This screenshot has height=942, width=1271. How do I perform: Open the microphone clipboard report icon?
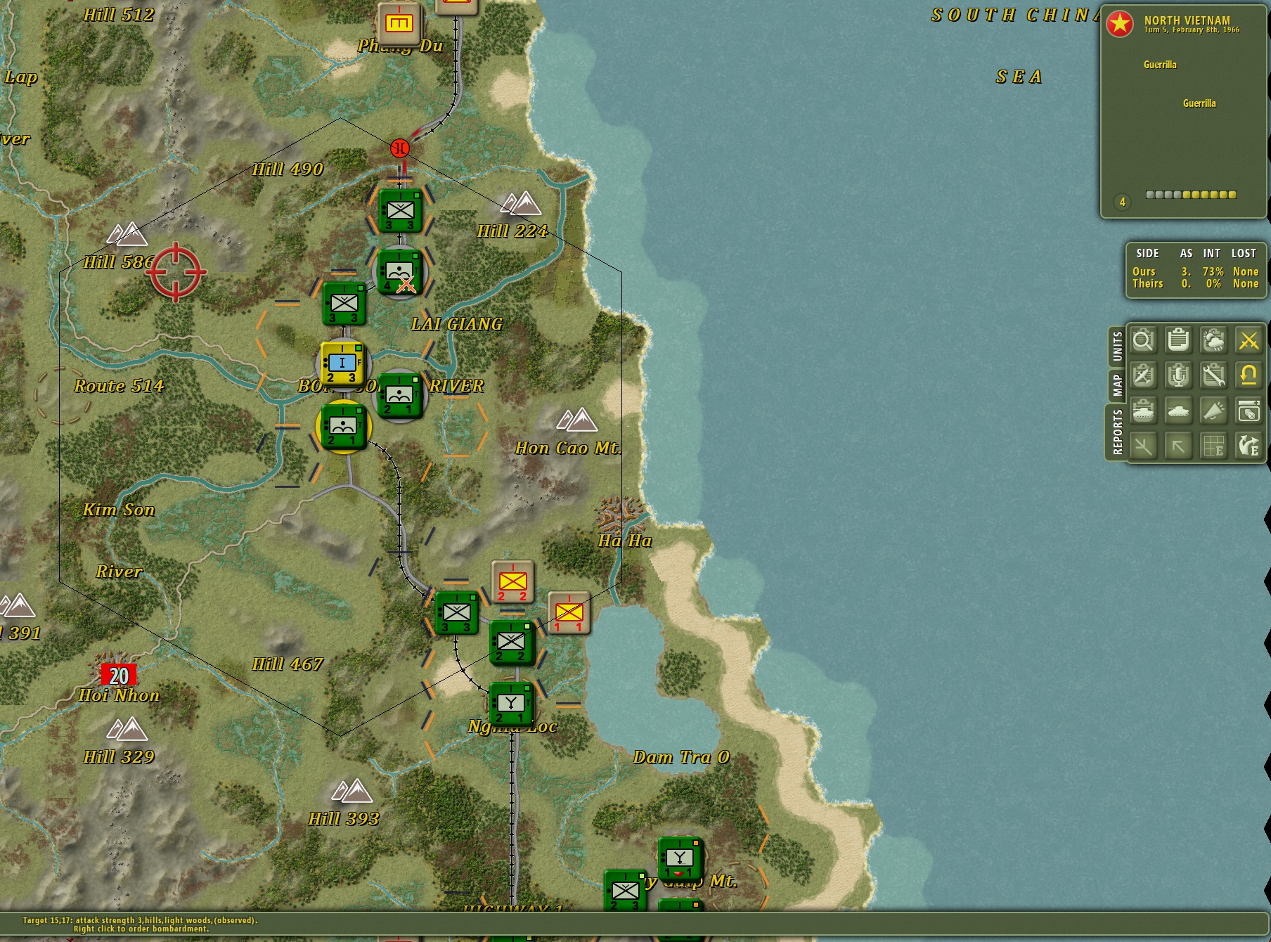pyautogui.click(x=1179, y=375)
